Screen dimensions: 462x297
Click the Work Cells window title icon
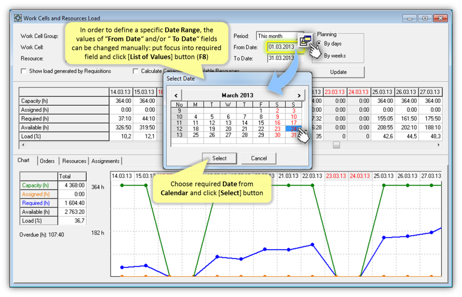[x=18, y=18]
